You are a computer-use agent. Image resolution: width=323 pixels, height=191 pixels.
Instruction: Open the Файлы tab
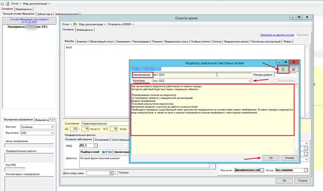tap(287, 41)
